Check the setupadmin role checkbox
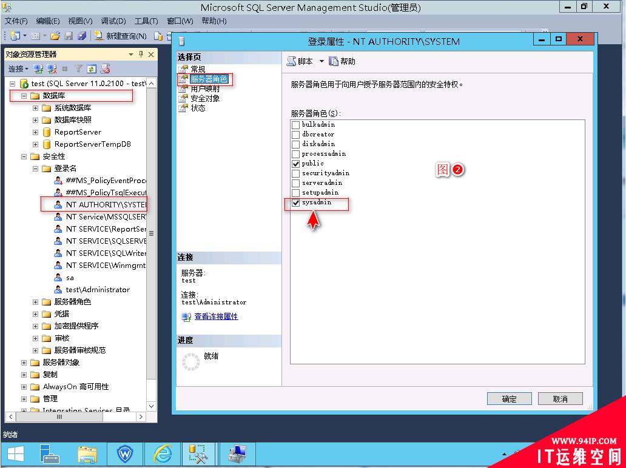 [296, 193]
